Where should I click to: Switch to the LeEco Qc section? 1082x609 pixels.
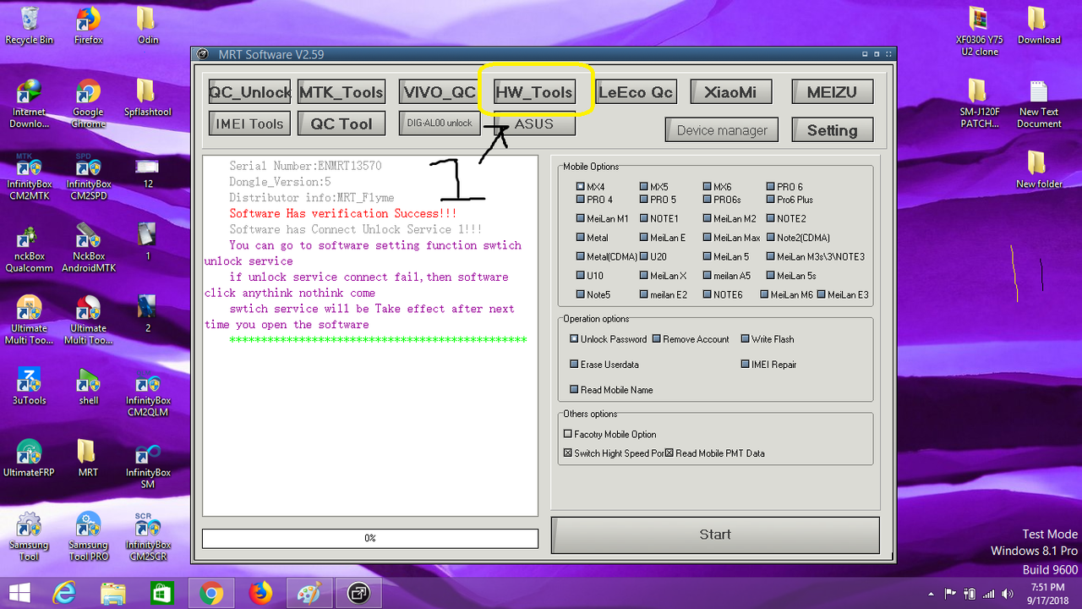pos(636,92)
